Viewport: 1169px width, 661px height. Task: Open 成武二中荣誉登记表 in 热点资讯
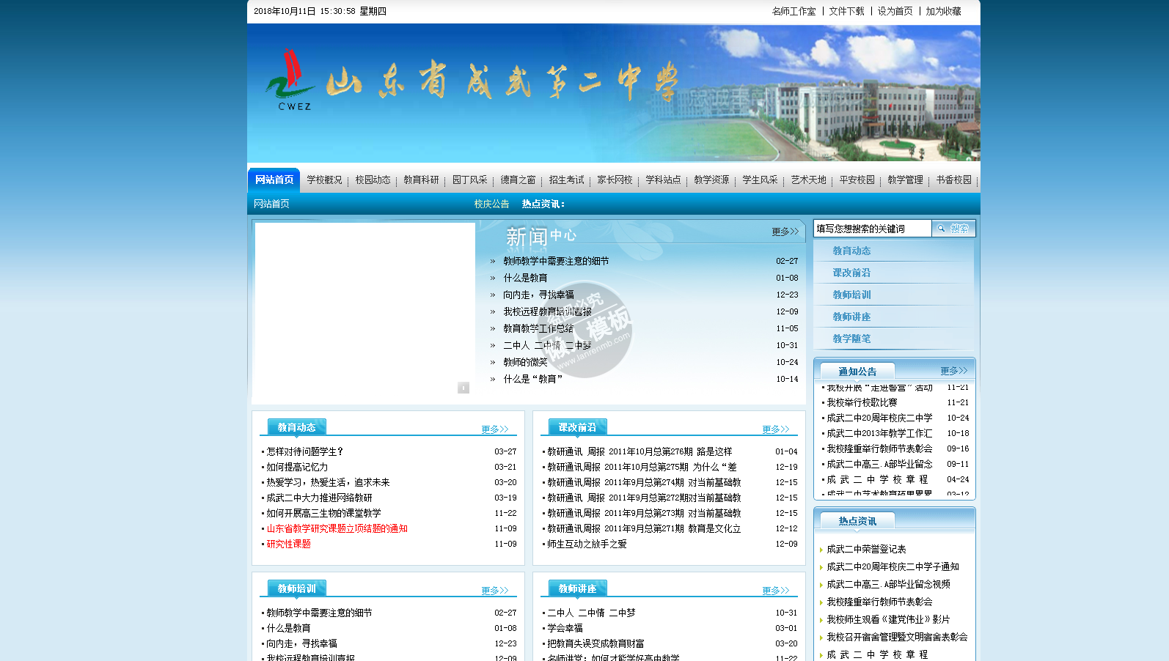click(866, 549)
